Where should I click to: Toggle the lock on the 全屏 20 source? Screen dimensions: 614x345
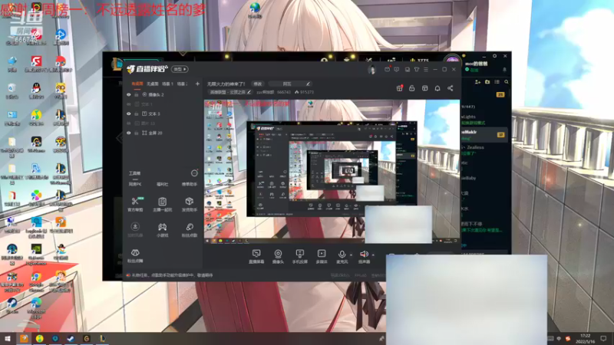pyautogui.click(x=137, y=133)
